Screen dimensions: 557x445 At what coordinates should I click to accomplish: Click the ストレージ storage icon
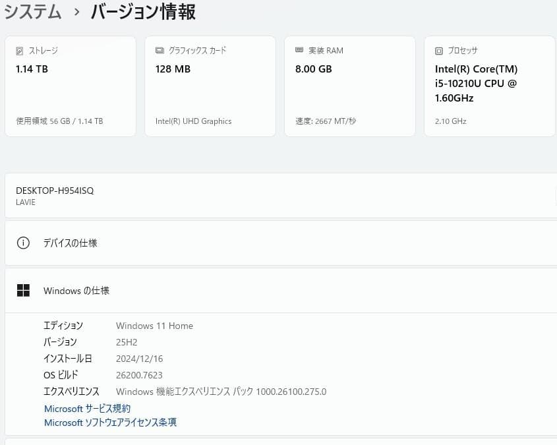point(20,50)
